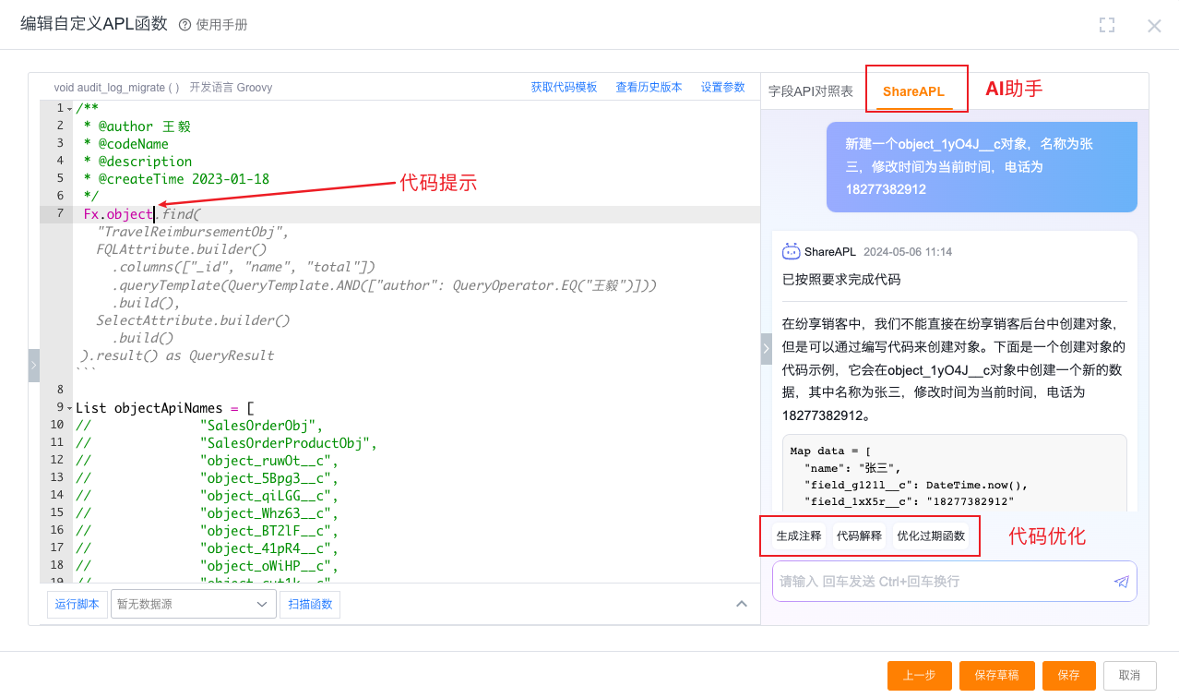This screenshot has height=698, width=1179.
Task: Click the 运行脚本 run script button
Action: [77, 605]
